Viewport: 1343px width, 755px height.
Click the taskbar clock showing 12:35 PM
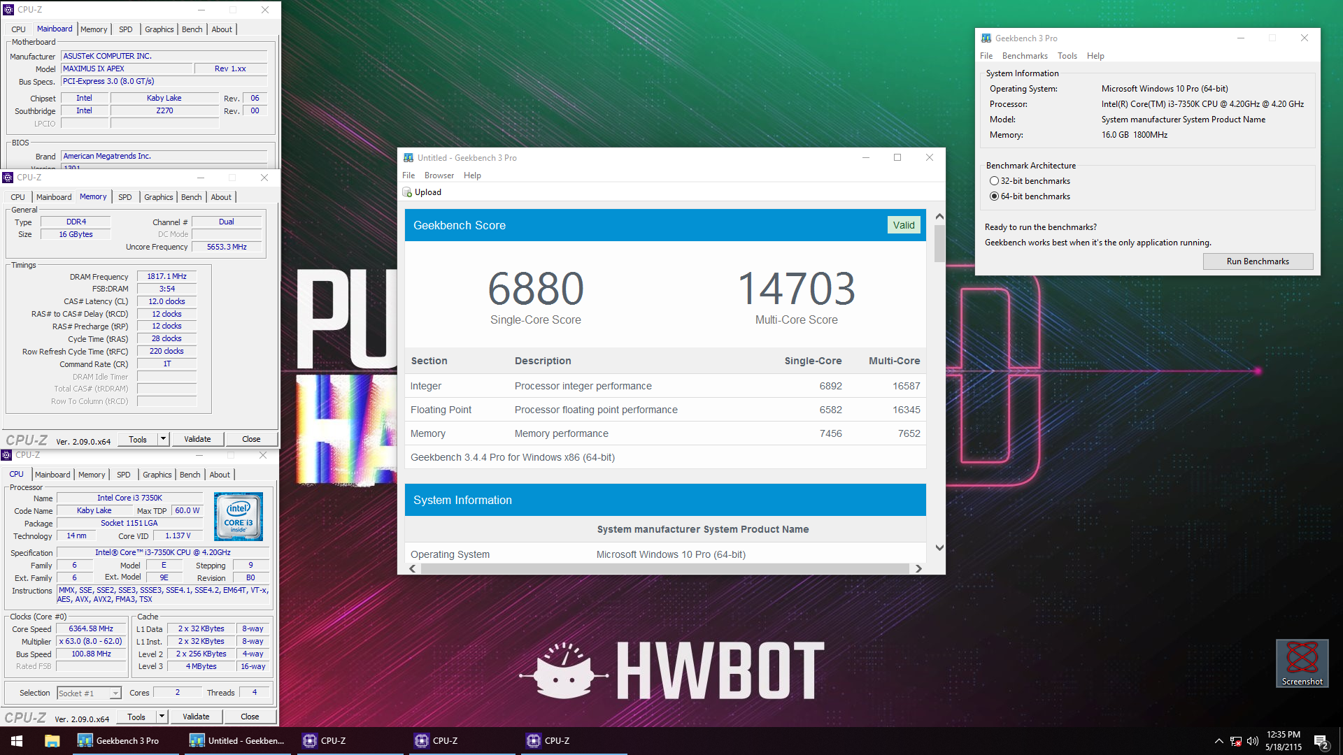pyautogui.click(x=1284, y=741)
